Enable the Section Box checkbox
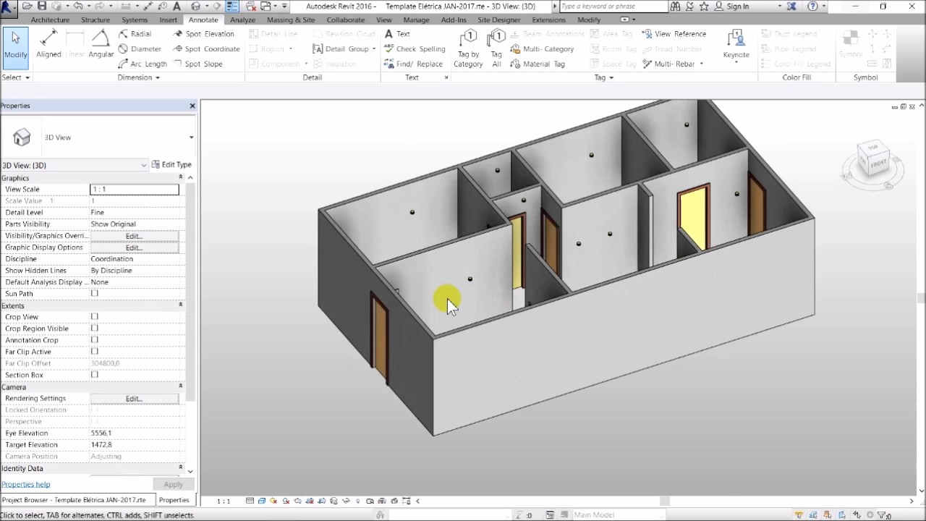The image size is (926, 521). (94, 375)
